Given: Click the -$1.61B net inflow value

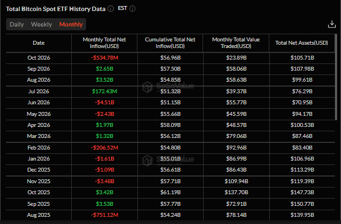Looking at the screenshot, I should point(105,159).
